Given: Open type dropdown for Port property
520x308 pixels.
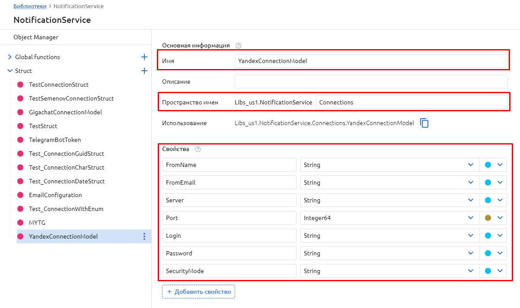Looking at the screenshot, I should (x=470, y=218).
